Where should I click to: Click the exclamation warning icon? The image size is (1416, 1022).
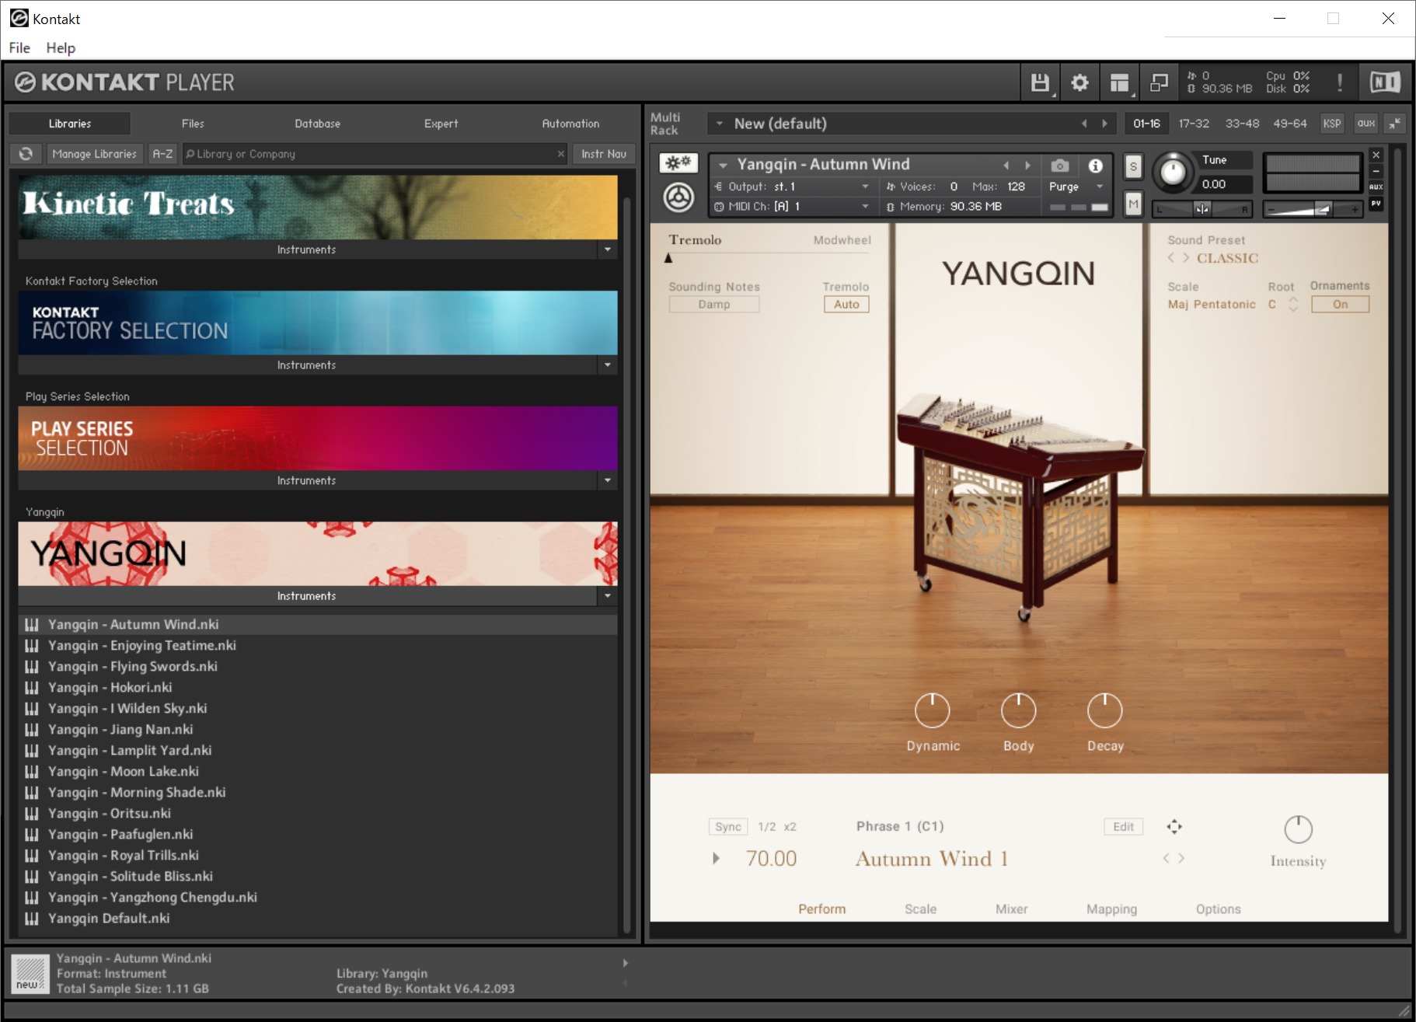pyautogui.click(x=1340, y=82)
